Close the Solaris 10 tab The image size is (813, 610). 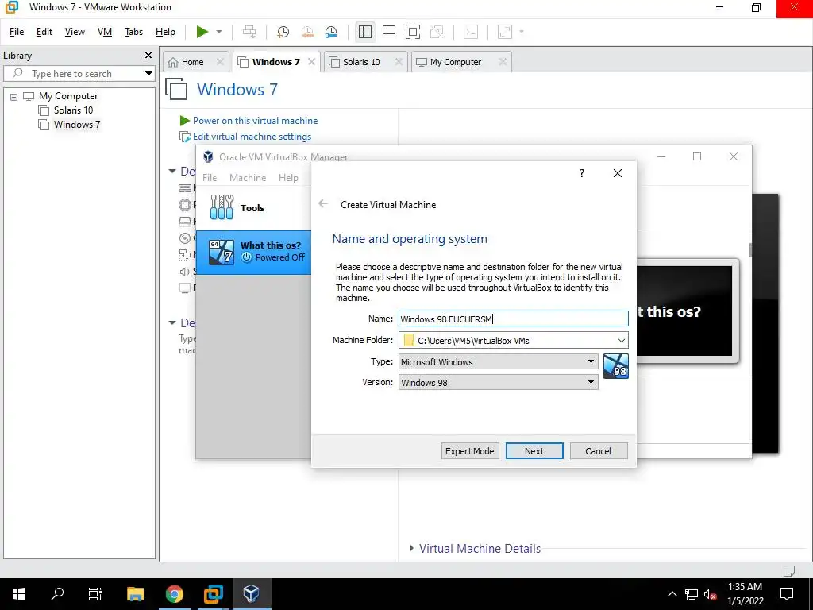399,61
